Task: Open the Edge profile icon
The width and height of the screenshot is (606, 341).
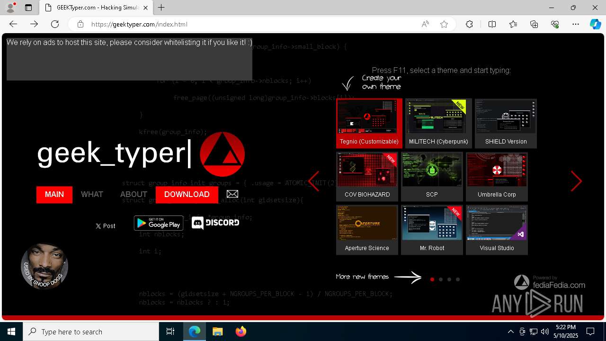Action: tap(10, 8)
